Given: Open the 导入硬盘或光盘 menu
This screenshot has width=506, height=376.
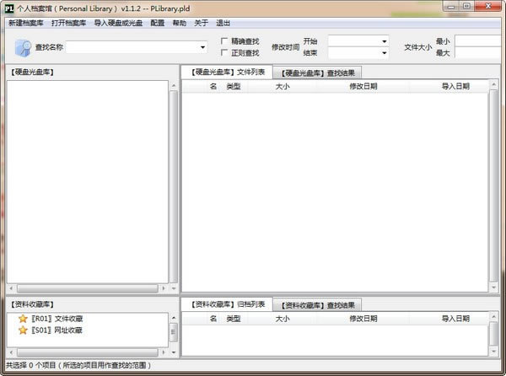Looking at the screenshot, I should (x=118, y=23).
